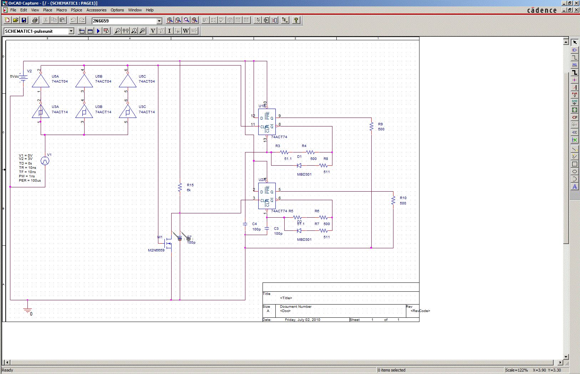This screenshot has width=580, height=374.
Task: Click the V1 pulse source symbol
Action: point(45,161)
